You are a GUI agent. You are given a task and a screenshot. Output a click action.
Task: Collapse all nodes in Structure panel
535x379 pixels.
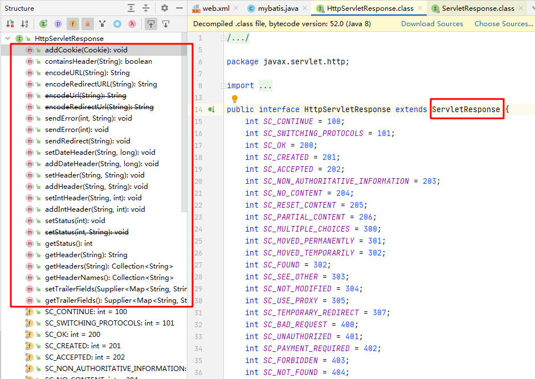pos(146,8)
